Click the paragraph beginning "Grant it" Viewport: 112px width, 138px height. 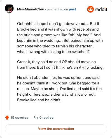click(60, 65)
